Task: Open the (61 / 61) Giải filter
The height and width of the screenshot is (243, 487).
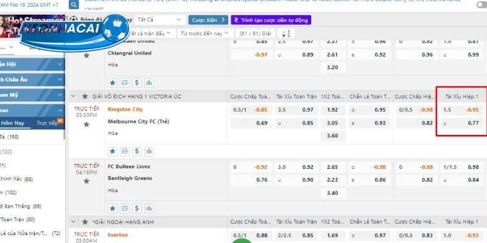Action: coord(255,33)
